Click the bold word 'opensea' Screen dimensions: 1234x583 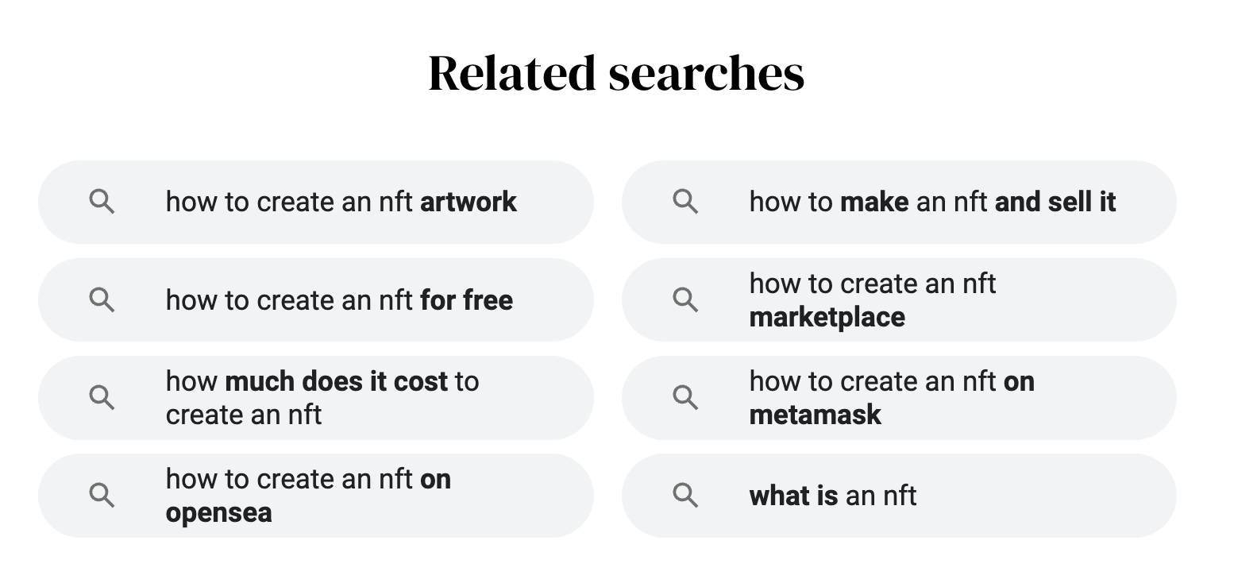point(218,513)
